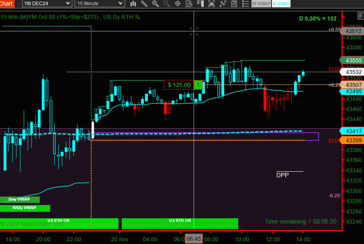
Task: Click the 14:00 time axis label
Action: pos(303,239)
